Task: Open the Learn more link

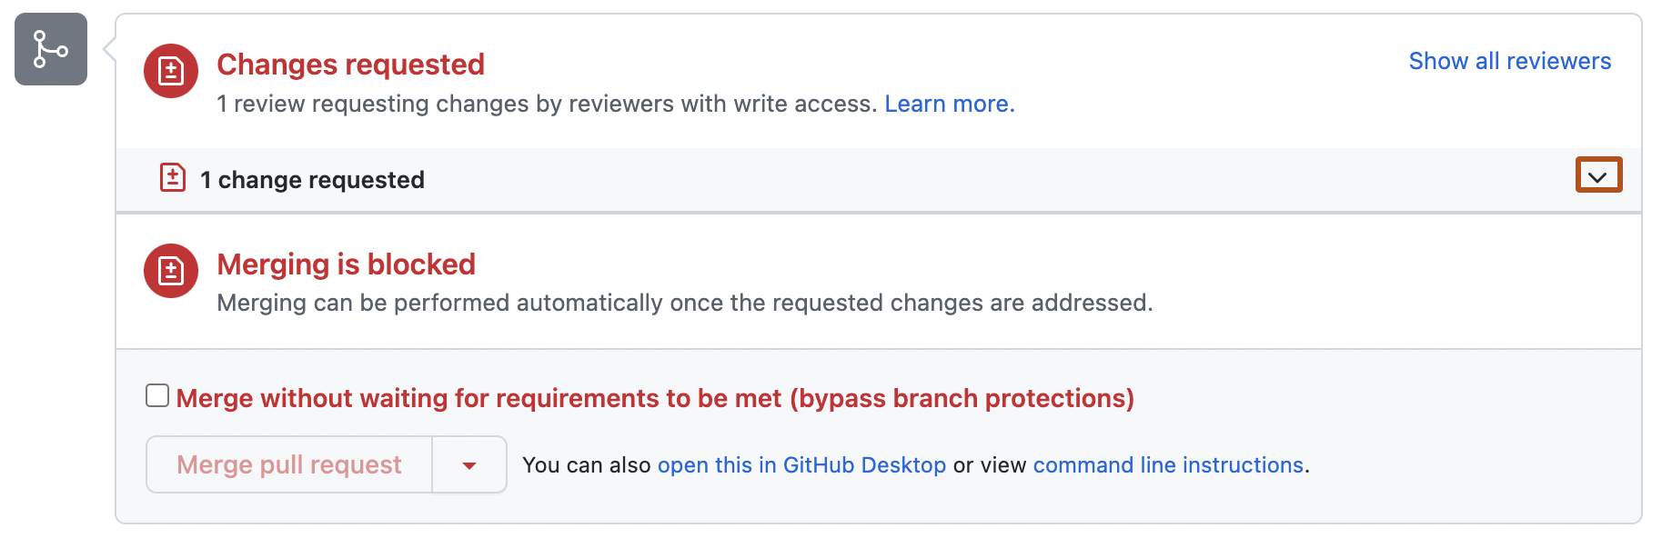Action: tap(949, 103)
